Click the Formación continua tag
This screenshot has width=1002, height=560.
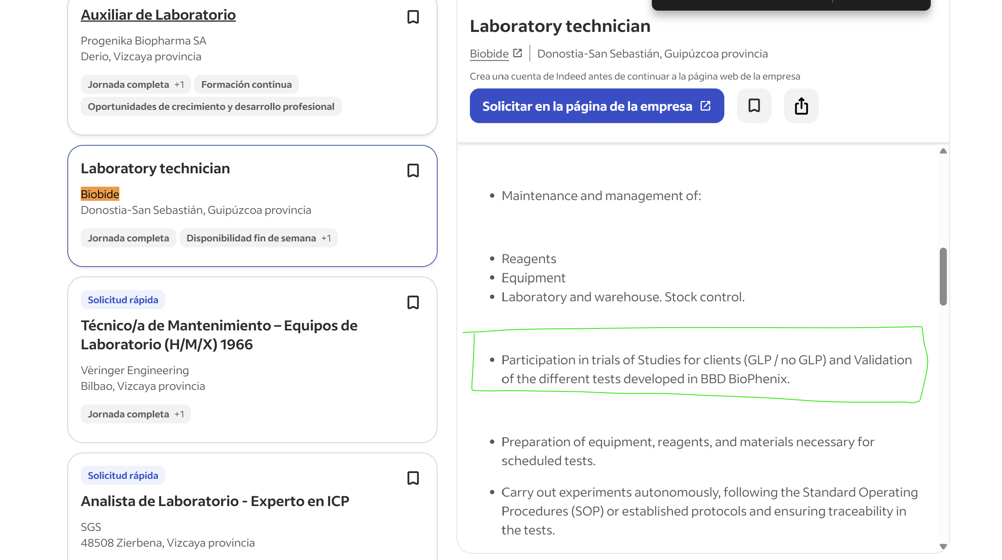246,84
